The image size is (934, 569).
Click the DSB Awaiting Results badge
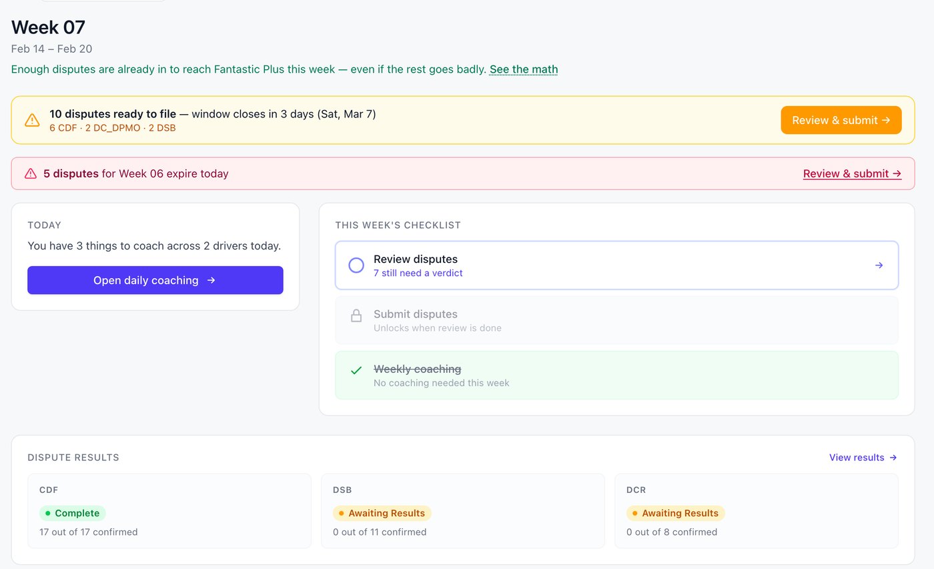[382, 513]
